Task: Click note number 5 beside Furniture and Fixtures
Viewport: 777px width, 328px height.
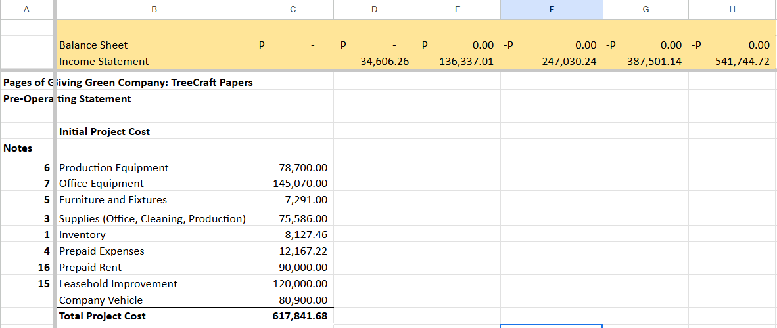Action: (26, 200)
